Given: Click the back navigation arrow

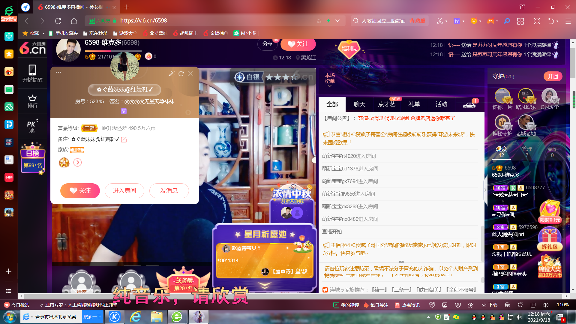Looking at the screenshot, I should pos(27,21).
